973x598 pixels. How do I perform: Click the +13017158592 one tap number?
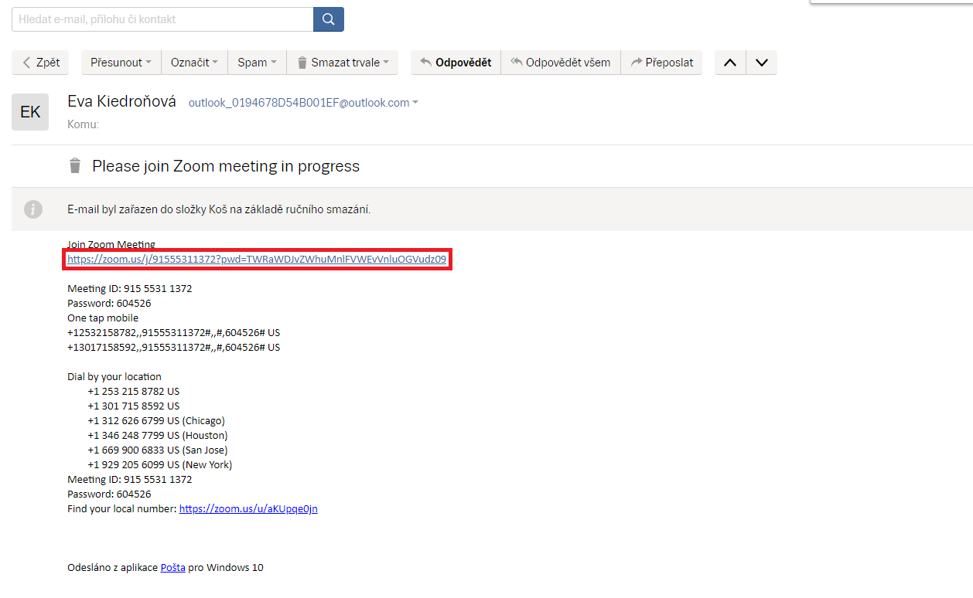click(x=174, y=348)
